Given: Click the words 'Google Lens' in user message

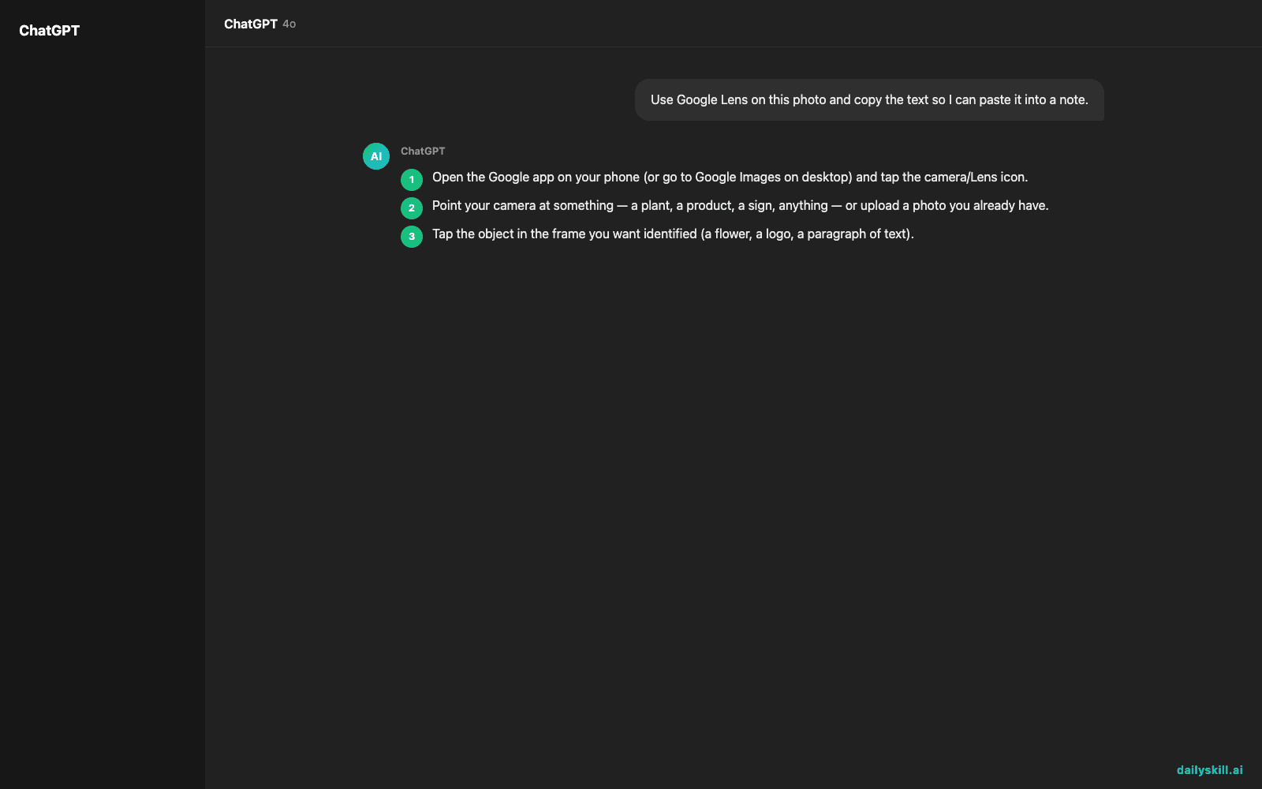Looking at the screenshot, I should [x=712, y=100].
